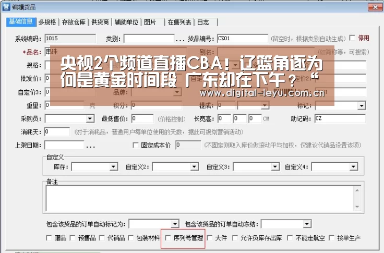Enable 允许负库存出库 checkbox
The image size is (384, 253).
tap(235, 238)
